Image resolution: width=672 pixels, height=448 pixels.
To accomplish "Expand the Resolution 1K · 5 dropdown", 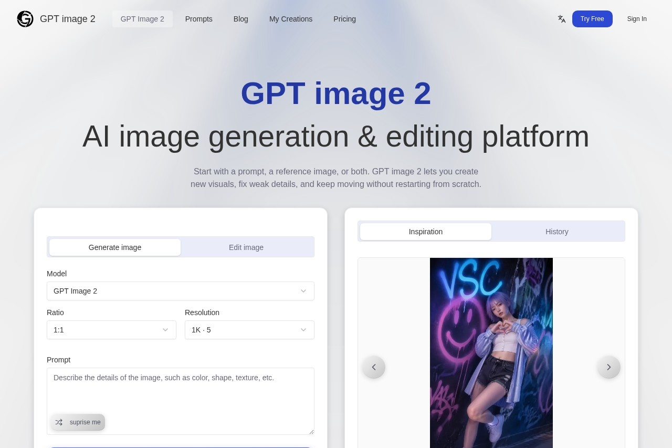I will [x=249, y=330].
